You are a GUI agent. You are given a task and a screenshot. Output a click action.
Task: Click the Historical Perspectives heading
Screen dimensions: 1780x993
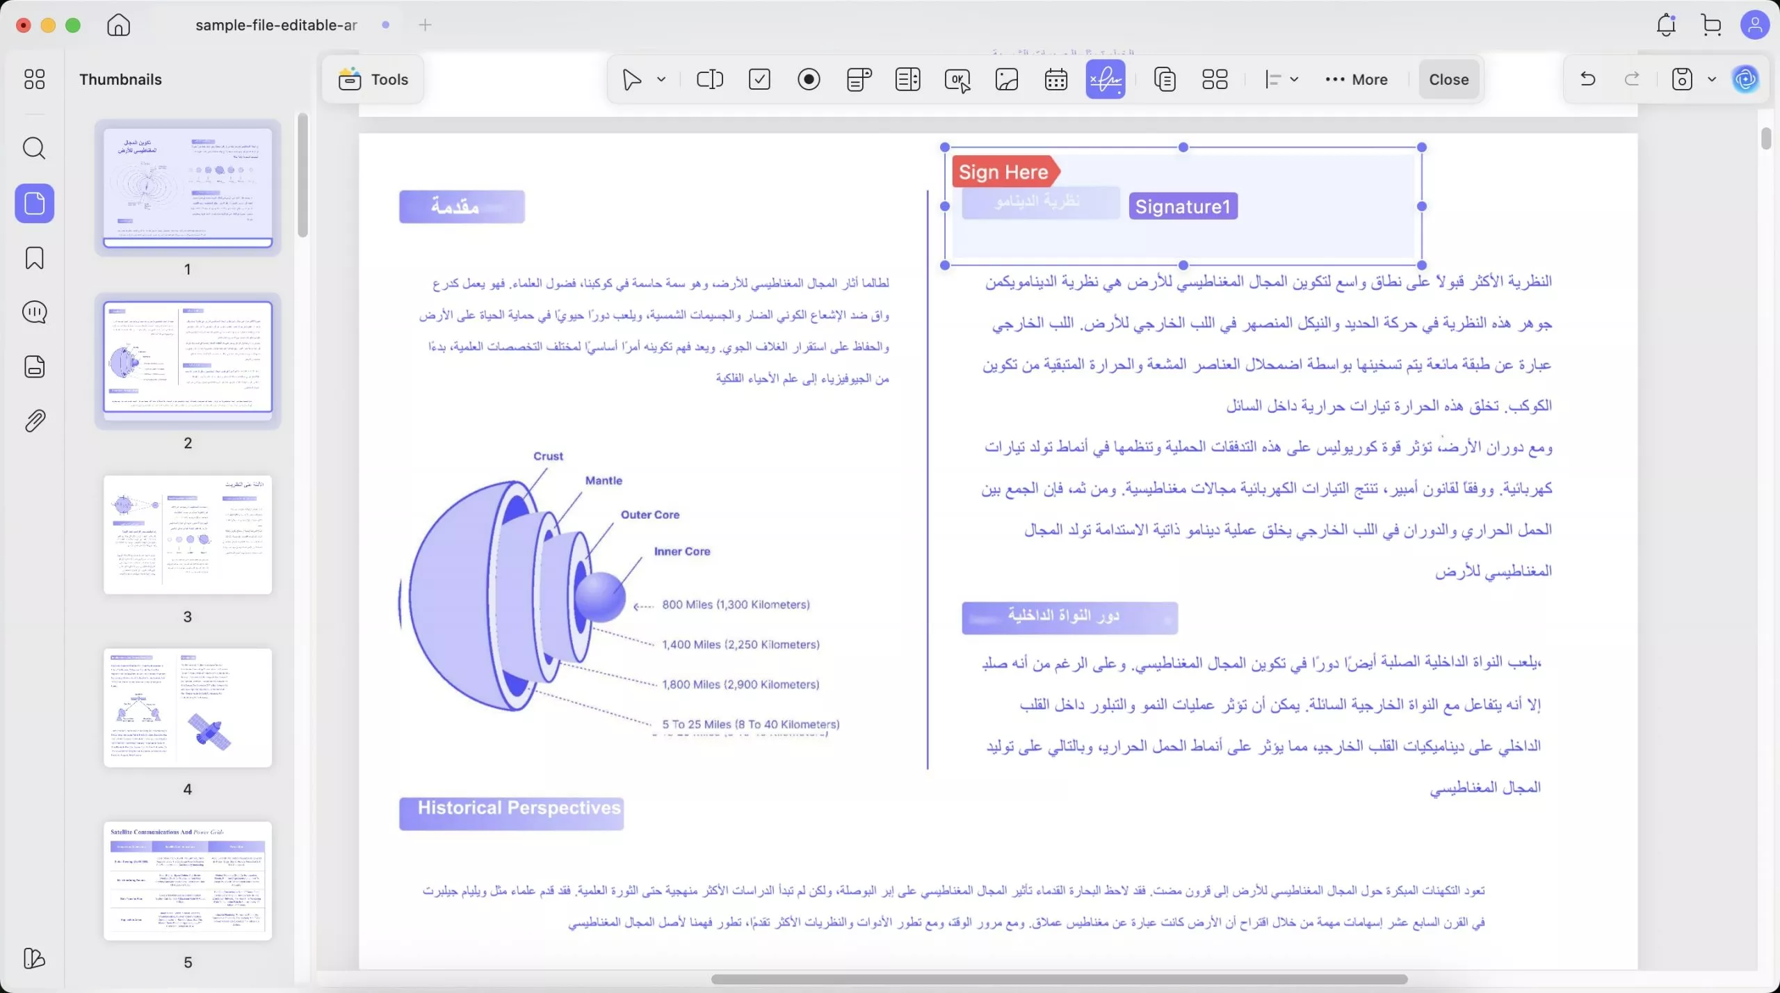click(x=519, y=808)
